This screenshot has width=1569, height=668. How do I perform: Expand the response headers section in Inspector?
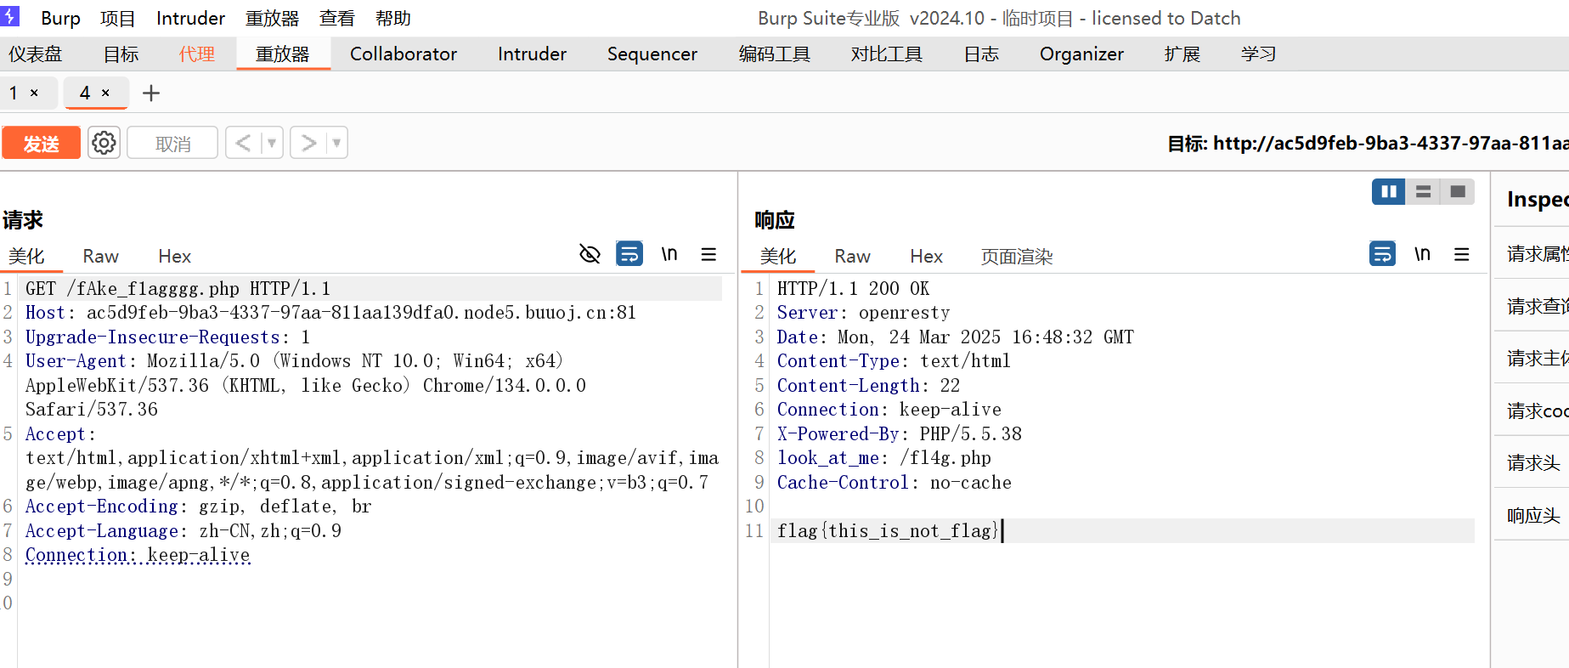(1532, 515)
